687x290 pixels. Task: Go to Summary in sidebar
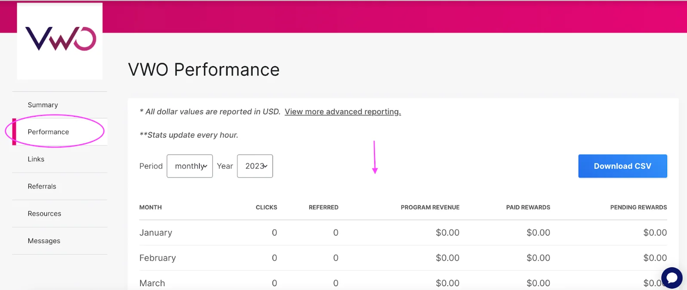(x=43, y=105)
